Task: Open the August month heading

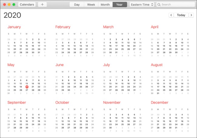Action: (x=157, y=65)
